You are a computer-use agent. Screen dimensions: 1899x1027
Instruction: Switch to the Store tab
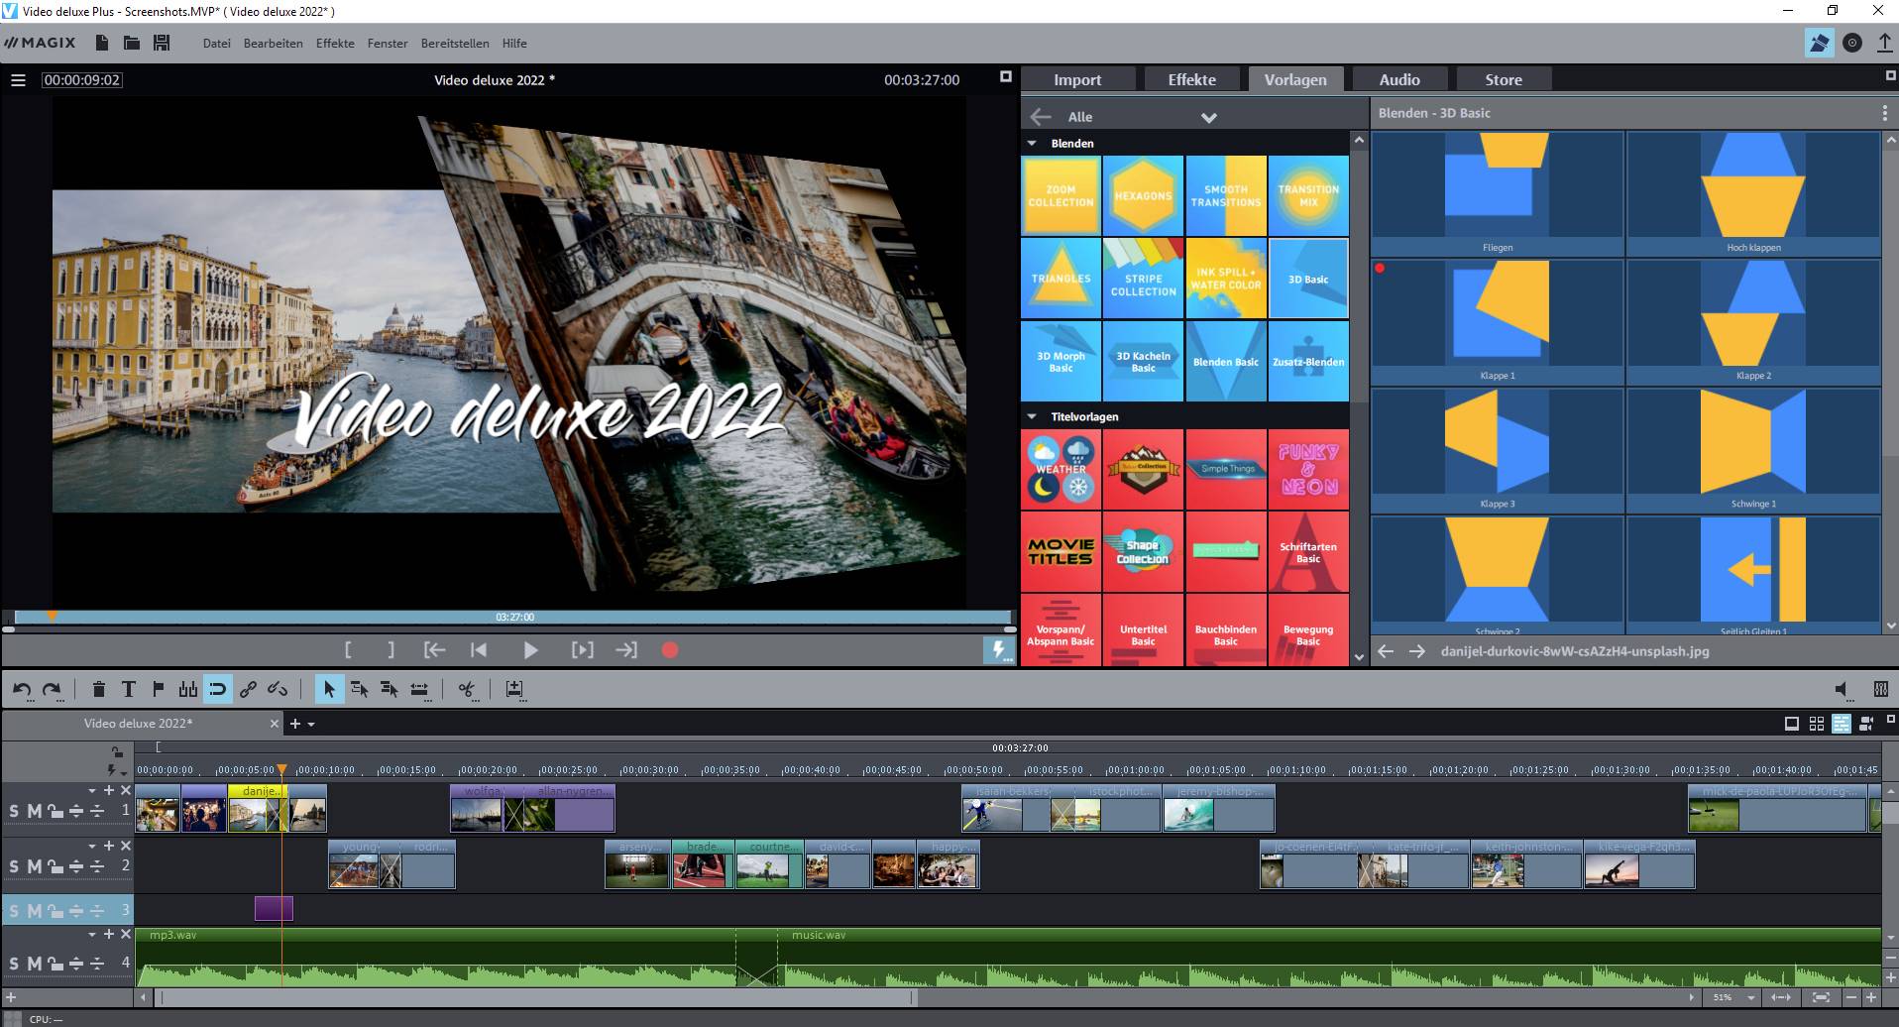[x=1504, y=80]
